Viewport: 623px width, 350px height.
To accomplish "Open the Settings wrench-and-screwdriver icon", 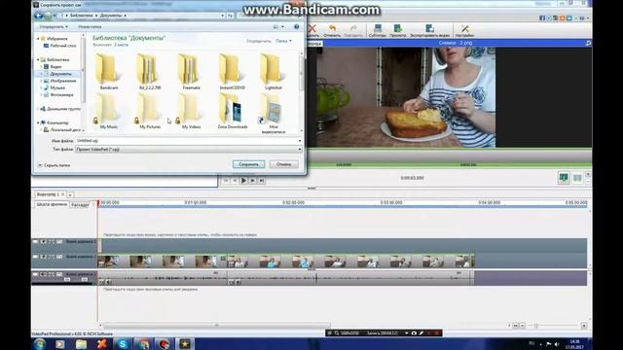I will (x=465, y=28).
